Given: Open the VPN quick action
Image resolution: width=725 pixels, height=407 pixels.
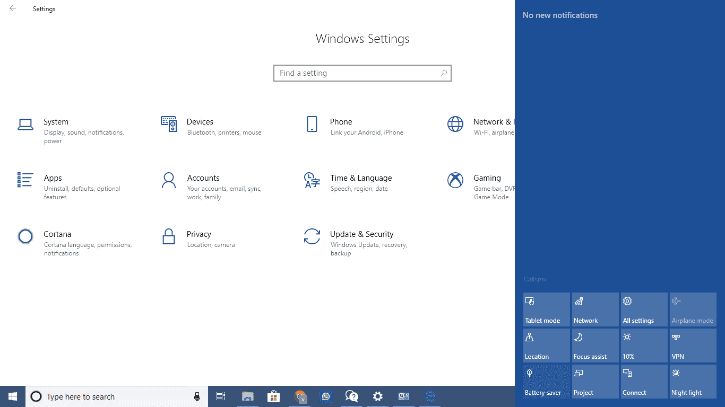Looking at the screenshot, I should [x=693, y=346].
